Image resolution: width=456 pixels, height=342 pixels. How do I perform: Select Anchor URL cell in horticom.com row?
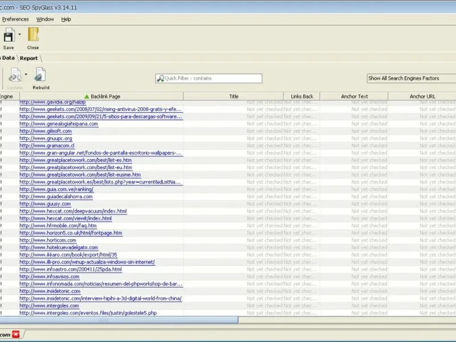coord(422,240)
